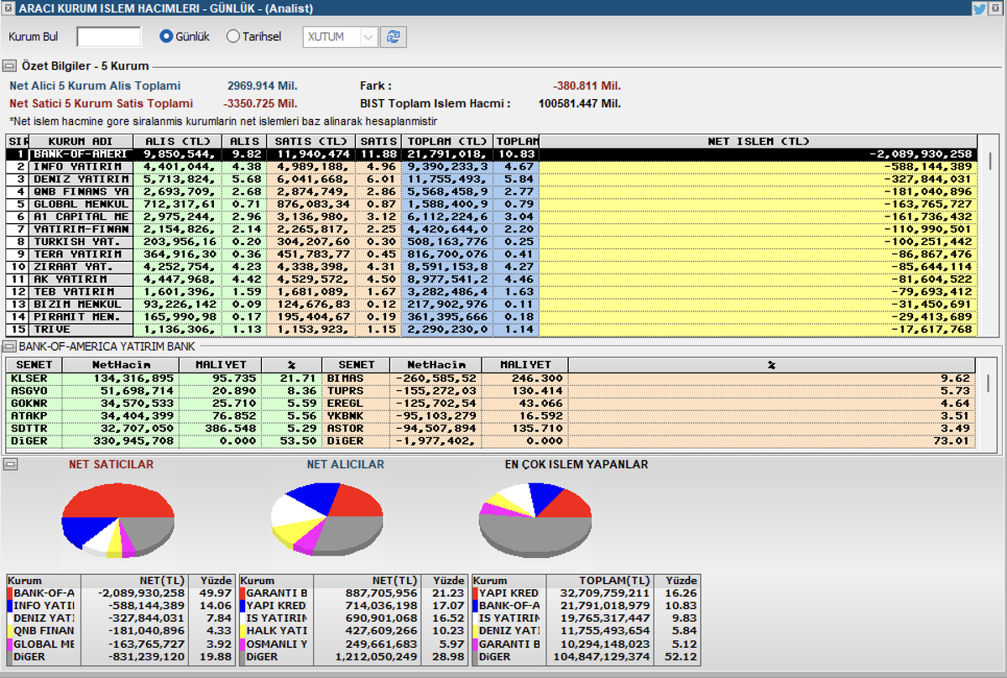
Task: Collapse the BANK-OF-AMERICA YATIRIM BANK section
Action: pos(9,346)
